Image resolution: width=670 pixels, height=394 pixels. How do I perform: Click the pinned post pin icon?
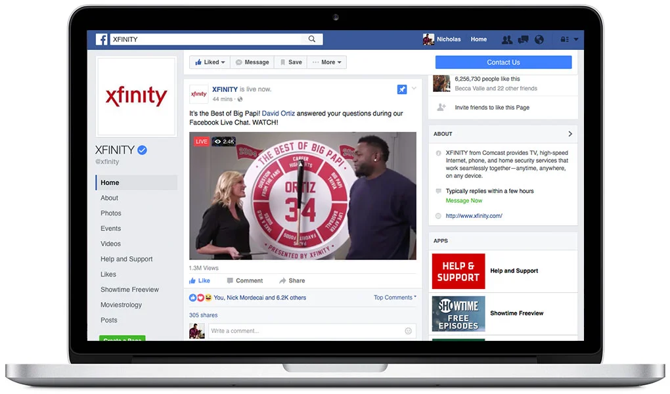pyautogui.click(x=402, y=89)
